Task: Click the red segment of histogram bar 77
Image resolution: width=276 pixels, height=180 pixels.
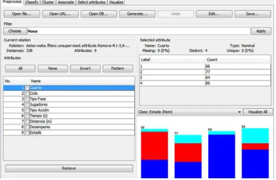Action: tap(188, 153)
